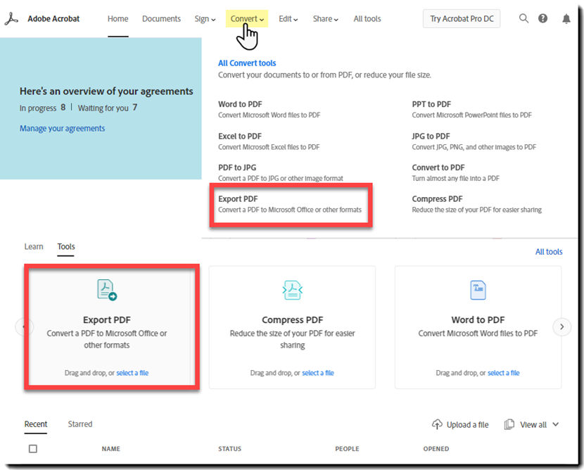The width and height of the screenshot is (584, 470).
Task: Click the Word to PDF card title
Action: [x=478, y=320]
